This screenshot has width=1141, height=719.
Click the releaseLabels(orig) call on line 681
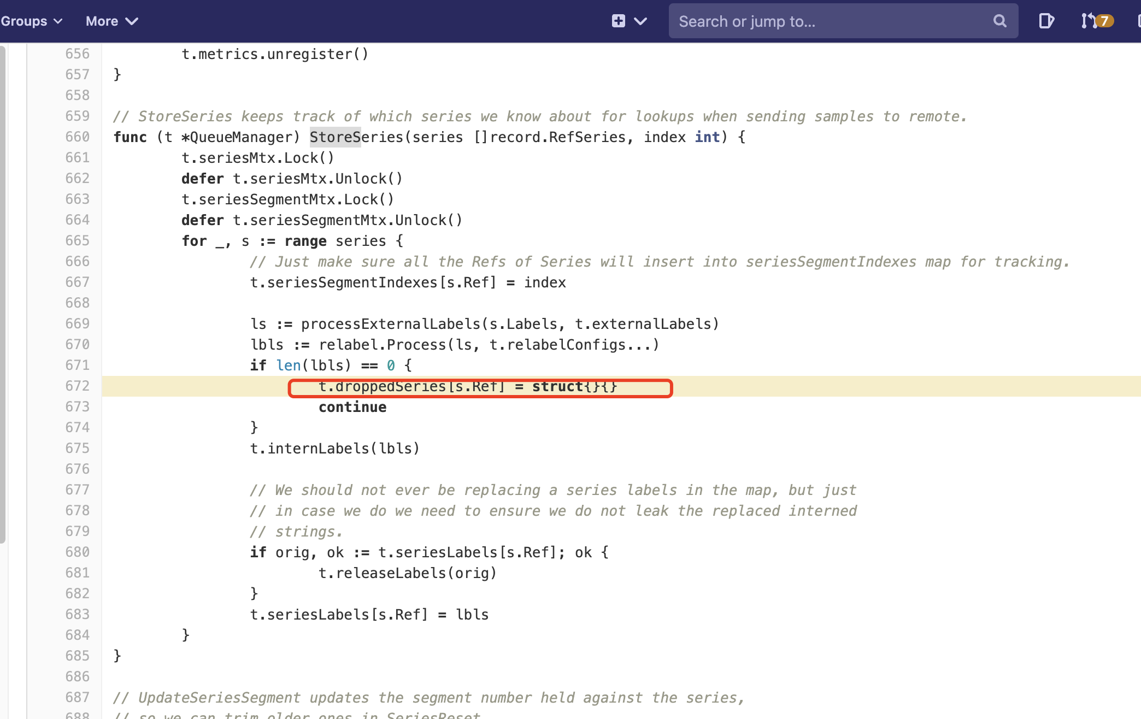pyautogui.click(x=407, y=573)
